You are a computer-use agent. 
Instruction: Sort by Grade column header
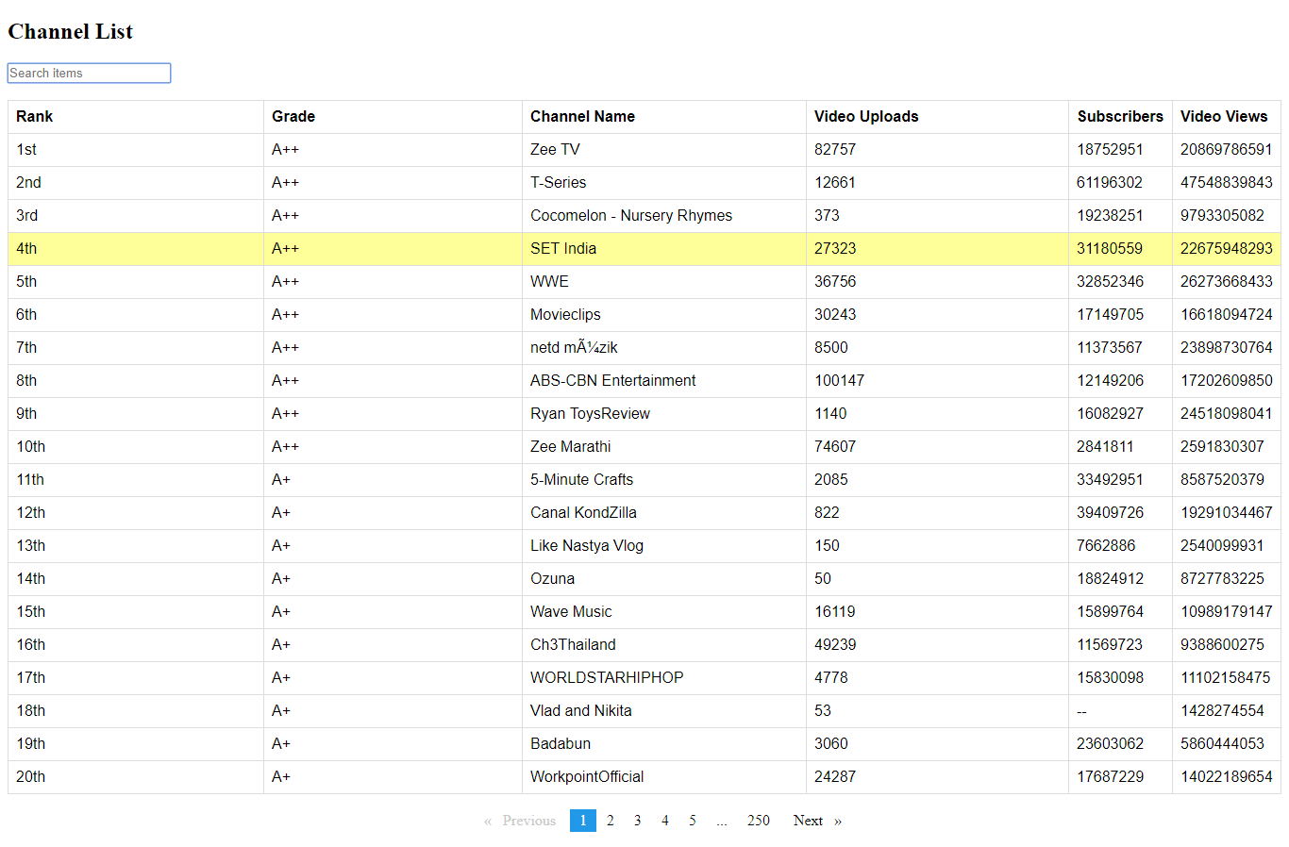click(x=393, y=117)
